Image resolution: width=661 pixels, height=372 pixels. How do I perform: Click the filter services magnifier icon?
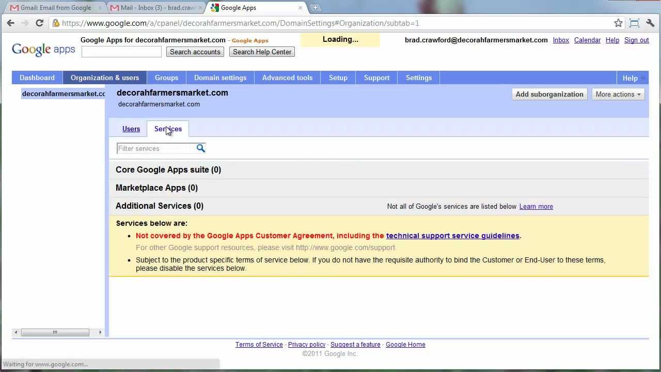(x=201, y=148)
